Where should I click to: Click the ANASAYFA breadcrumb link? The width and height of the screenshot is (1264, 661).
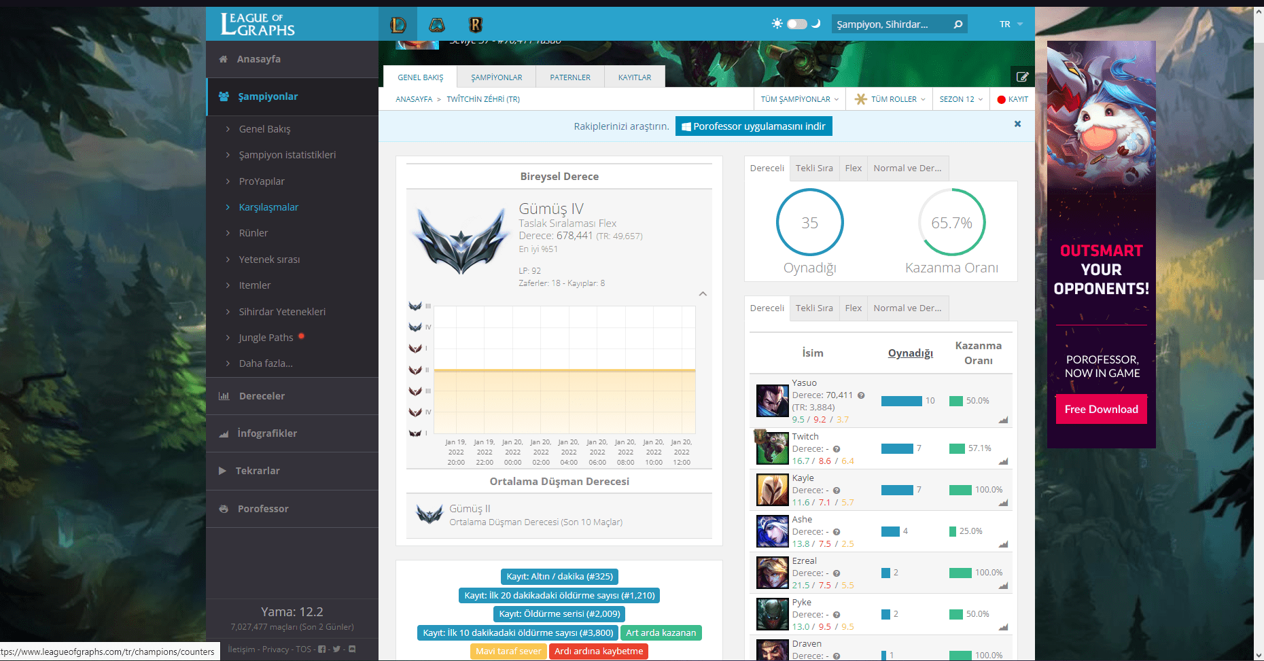click(x=414, y=99)
